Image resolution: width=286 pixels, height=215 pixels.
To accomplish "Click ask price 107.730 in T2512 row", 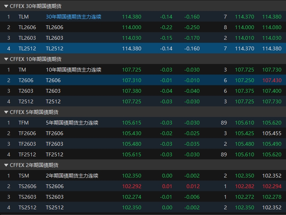I will tap(272, 101).
